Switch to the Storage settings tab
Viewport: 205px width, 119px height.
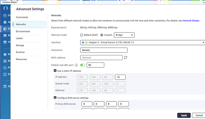click(20, 45)
